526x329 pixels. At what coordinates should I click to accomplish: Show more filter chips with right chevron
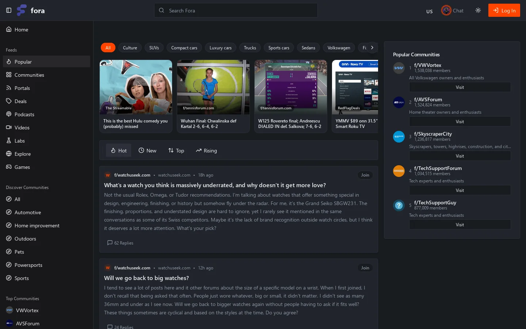tap(372, 48)
